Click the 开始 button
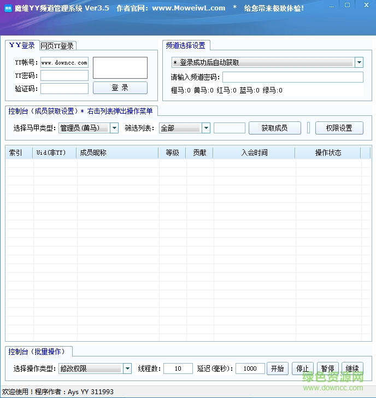The height and width of the screenshot is (398, 376). (x=277, y=368)
